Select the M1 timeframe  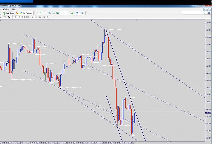click(15, 17)
